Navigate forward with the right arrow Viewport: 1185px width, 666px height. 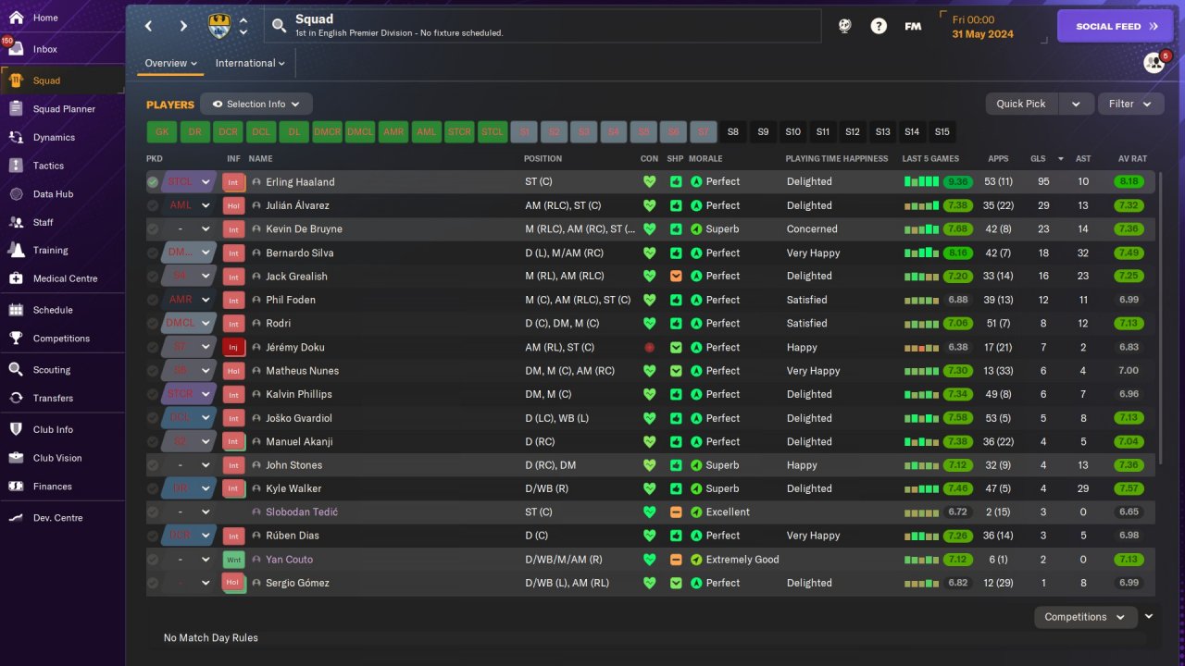coord(183,26)
